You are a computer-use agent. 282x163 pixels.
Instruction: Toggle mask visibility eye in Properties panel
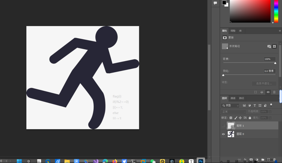point(268,92)
